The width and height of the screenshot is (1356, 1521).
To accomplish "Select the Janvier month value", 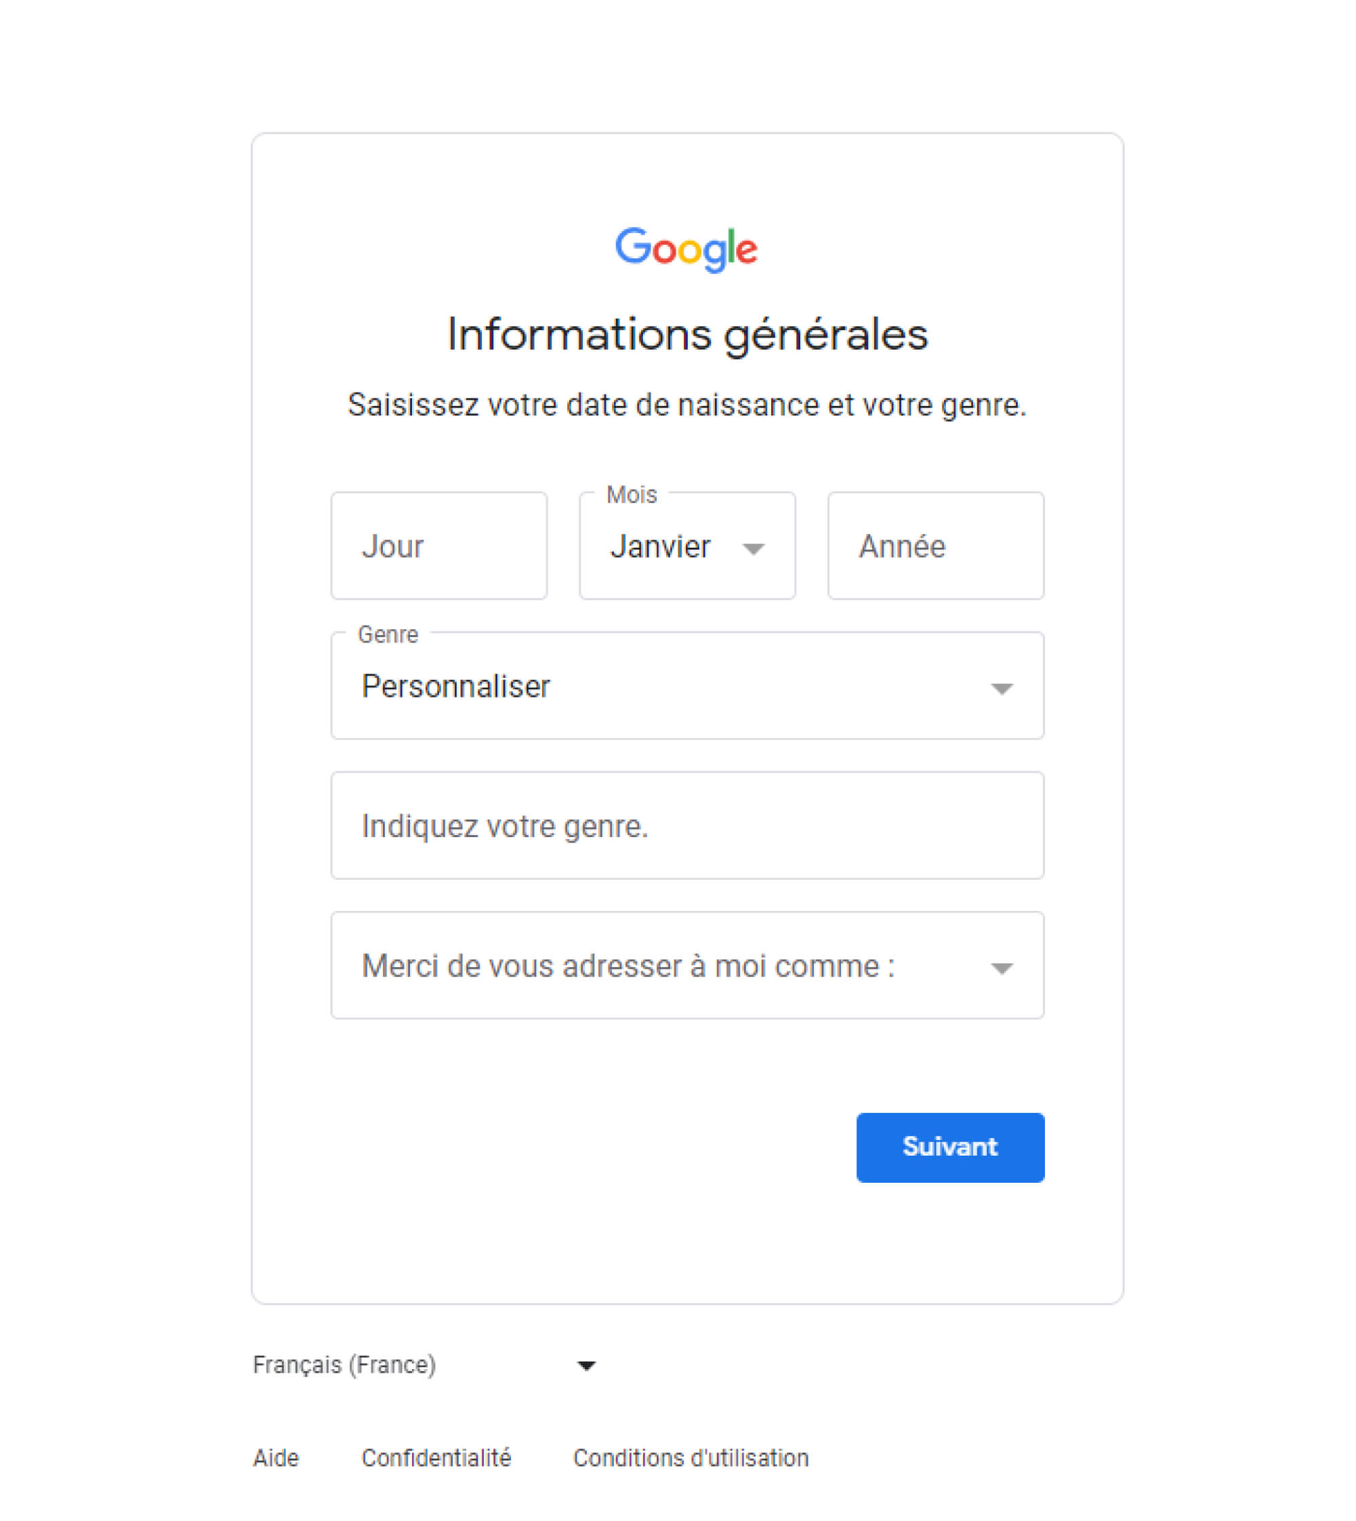I will tap(660, 546).
